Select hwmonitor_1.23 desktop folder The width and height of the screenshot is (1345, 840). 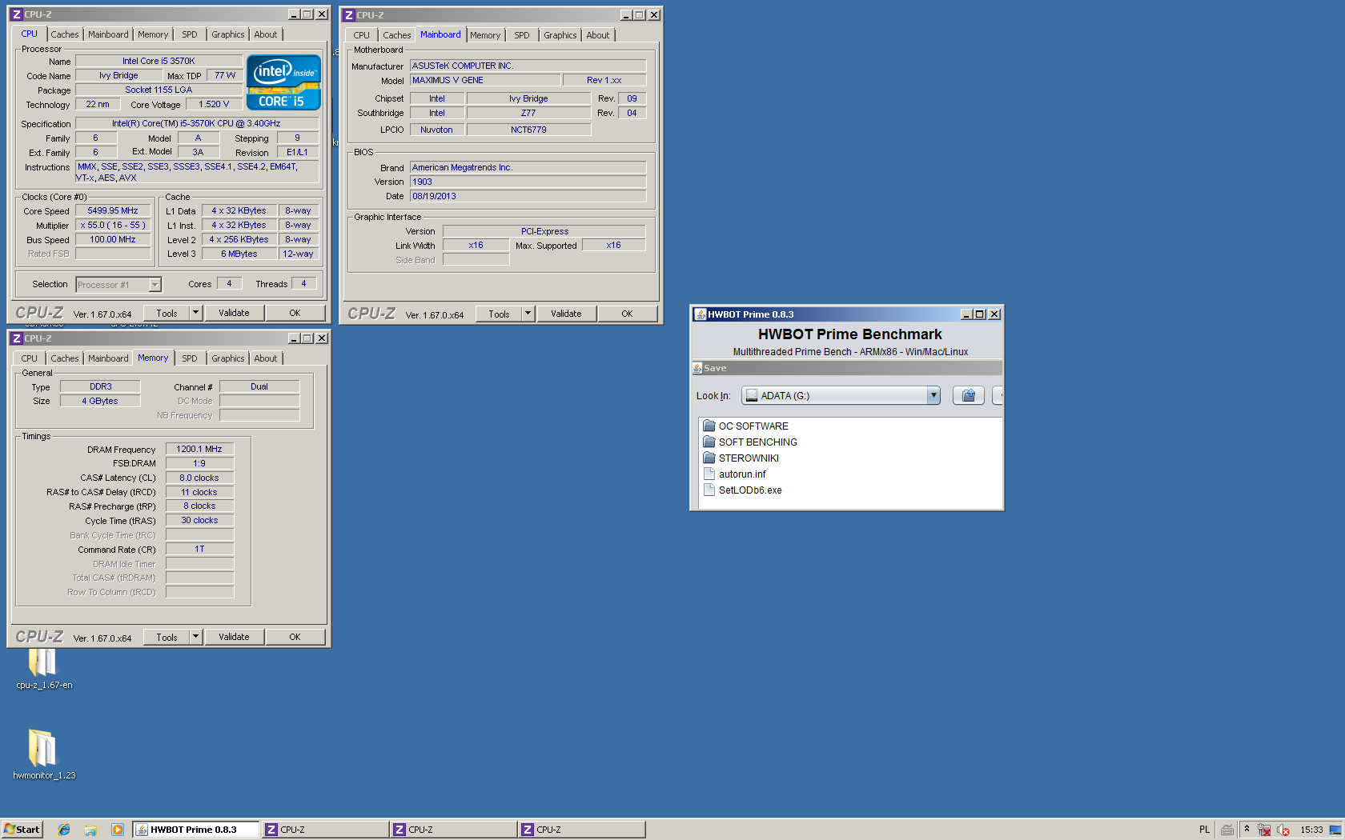tap(44, 754)
